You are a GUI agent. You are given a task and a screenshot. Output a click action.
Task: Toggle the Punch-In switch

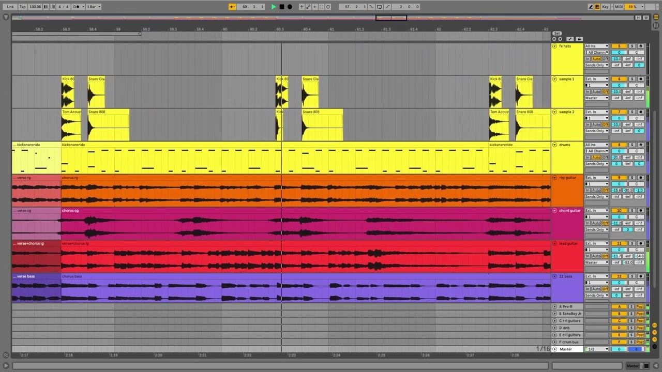coord(371,7)
